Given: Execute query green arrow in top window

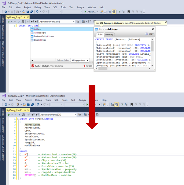Looking at the screenshot, I should [x=9, y=22].
